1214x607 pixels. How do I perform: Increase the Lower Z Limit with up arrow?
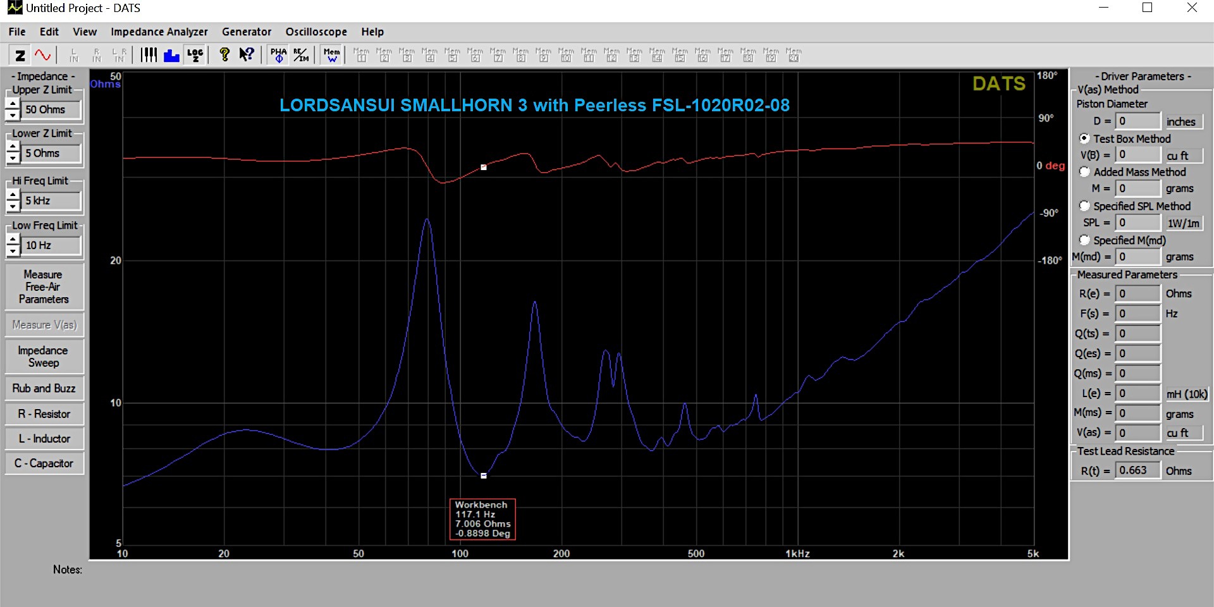[12, 147]
